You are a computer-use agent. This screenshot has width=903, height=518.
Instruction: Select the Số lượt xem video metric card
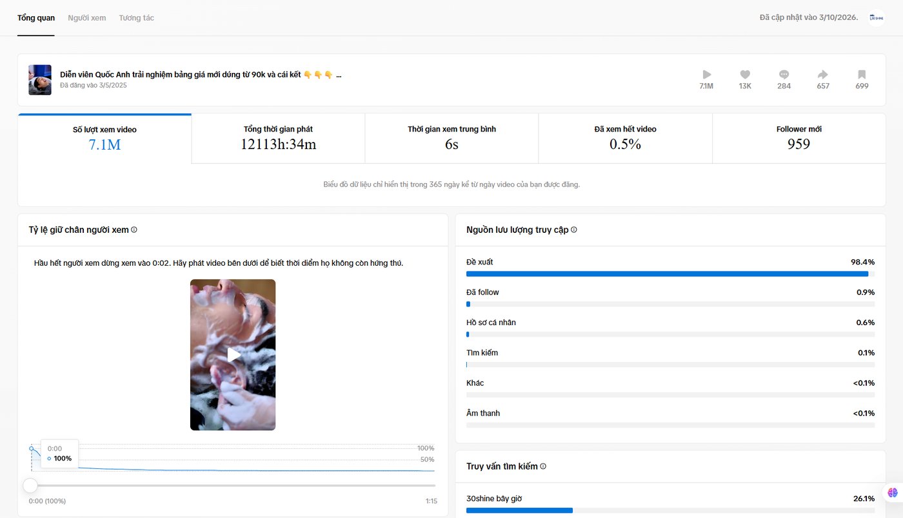[x=104, y=139]
